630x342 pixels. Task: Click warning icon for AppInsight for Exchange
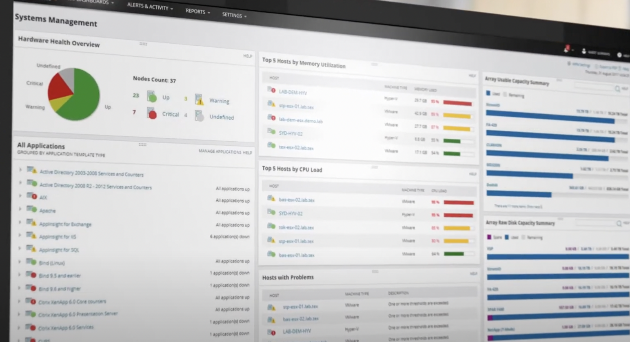(x=31, y=222)
